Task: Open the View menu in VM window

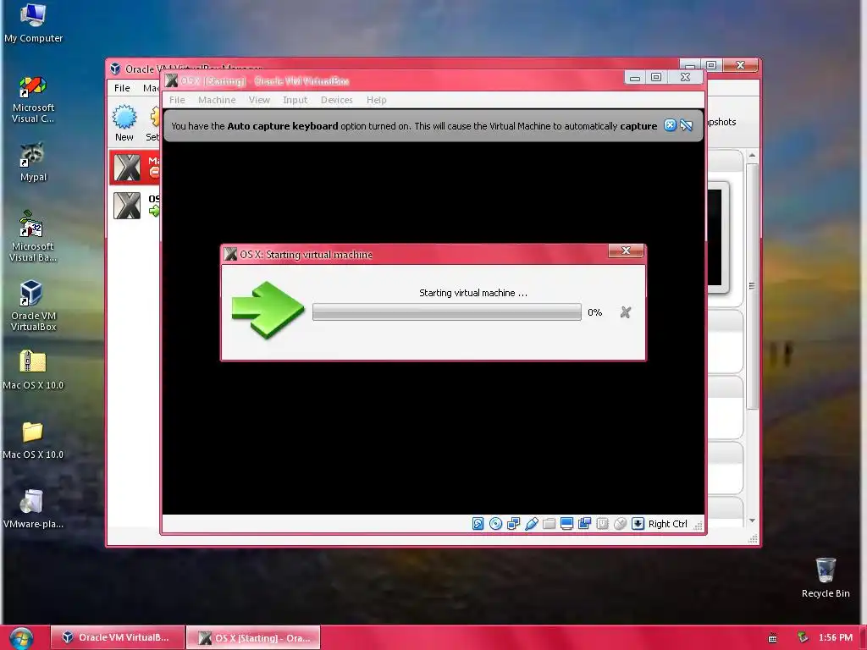Action: [259, 100]
